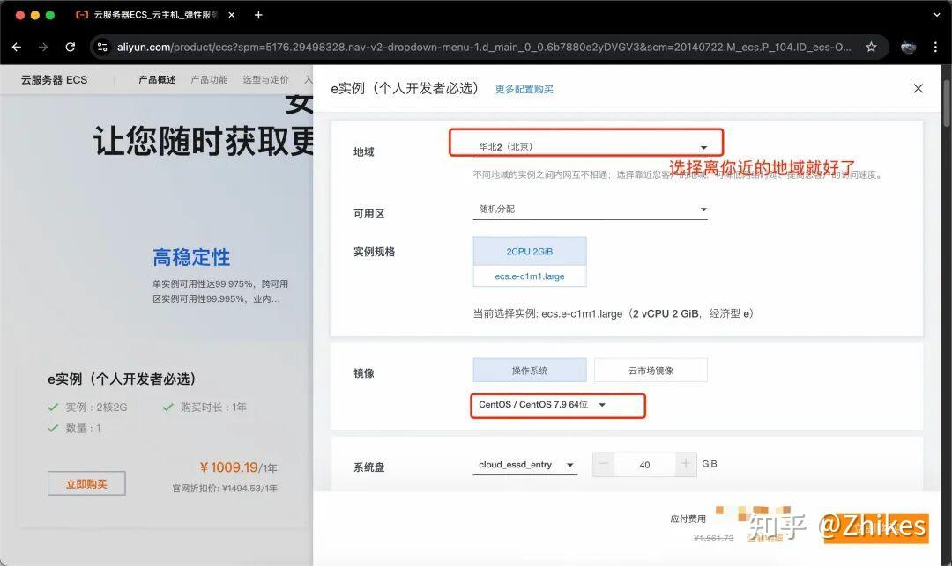
Task: Select the 云市场镜像 image option
Action: [651, 371]
